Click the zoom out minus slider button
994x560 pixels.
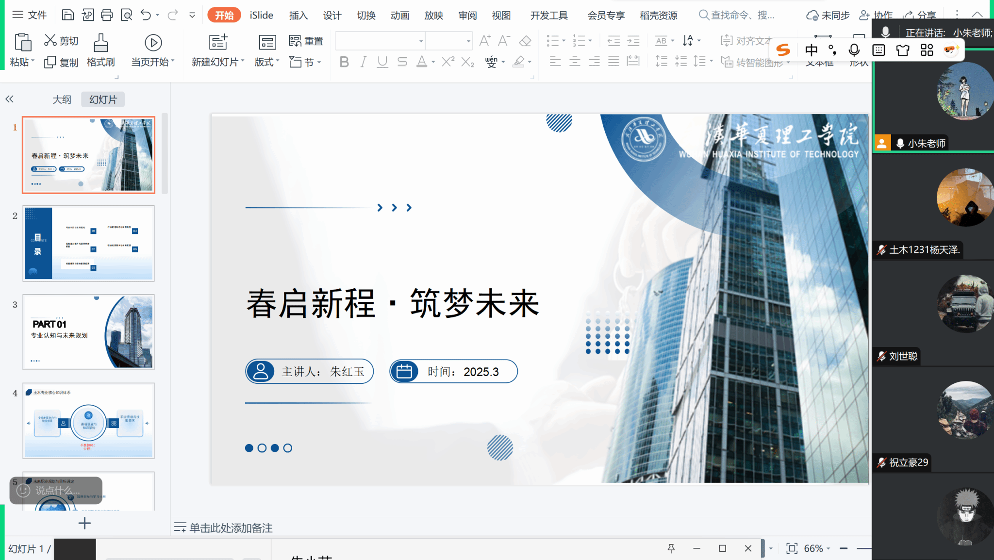click(x=844, y=548)
